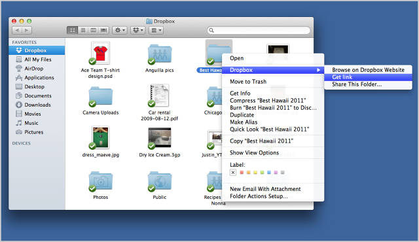Open the arrange items dropdown
The image size is (419, 242).
[x=156, y=30]
